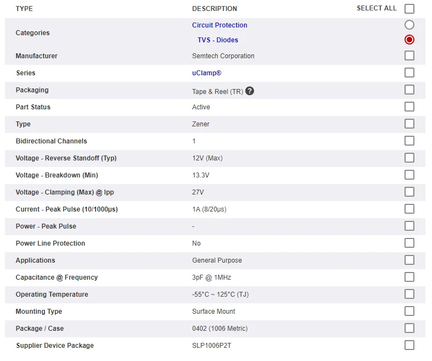Click the SLP1006P2T value
Viewport: 432px width, 361px height.
click(x=212, y=346)
